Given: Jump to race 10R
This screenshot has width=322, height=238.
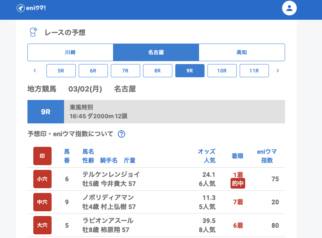Looking at the screenshot, I should (222, 71).
